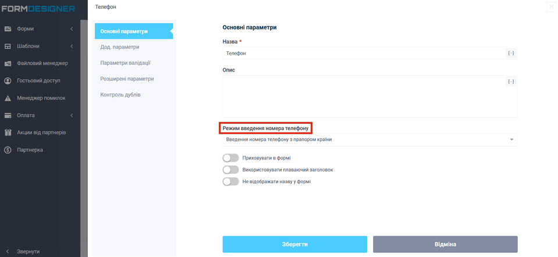Image resolution: width=558 pixels, height=257 pixels.
Task: Click the Менеджер помилок warning icon
Action: pos(8,98)
